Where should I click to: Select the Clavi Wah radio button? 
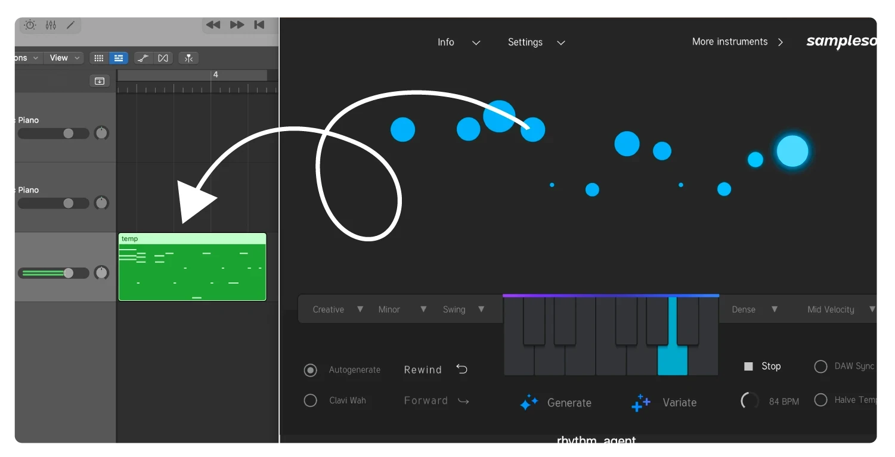310,400
